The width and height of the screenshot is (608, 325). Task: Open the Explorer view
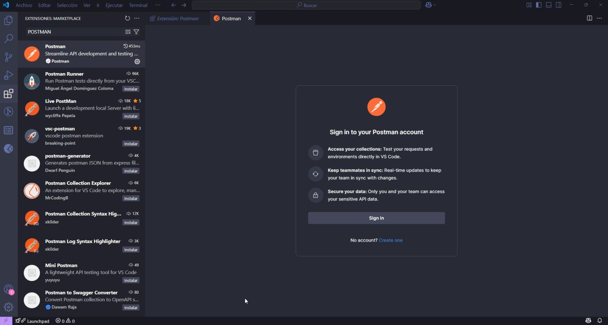8,20
